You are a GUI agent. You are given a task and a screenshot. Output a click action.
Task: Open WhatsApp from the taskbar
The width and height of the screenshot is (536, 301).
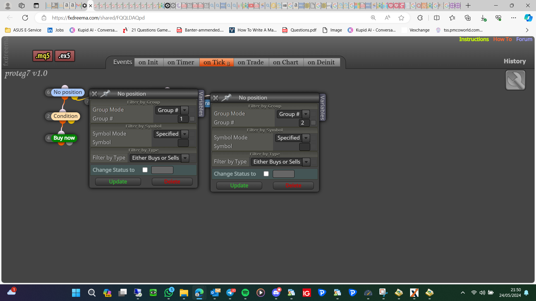(x=169, y=293)
